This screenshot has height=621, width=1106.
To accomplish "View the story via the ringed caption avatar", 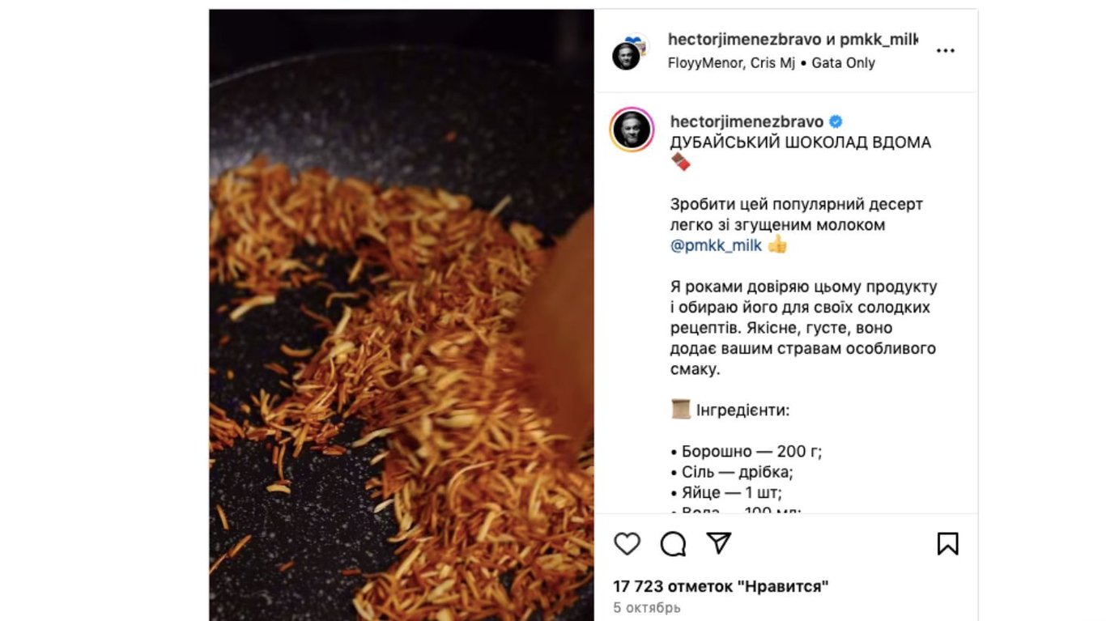I will [632, 130].
